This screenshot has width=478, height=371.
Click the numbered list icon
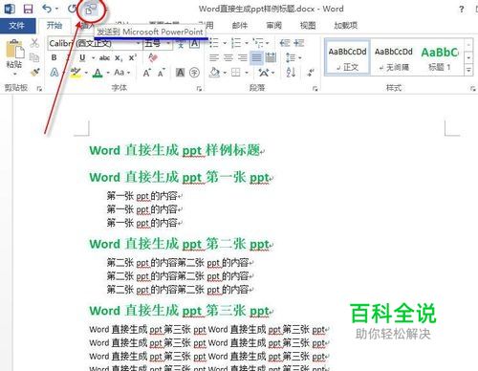pyautogui.click(x=236, y=43)
